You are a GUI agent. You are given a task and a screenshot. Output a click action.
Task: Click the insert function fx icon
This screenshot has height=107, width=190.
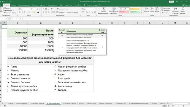click(20, 18)
